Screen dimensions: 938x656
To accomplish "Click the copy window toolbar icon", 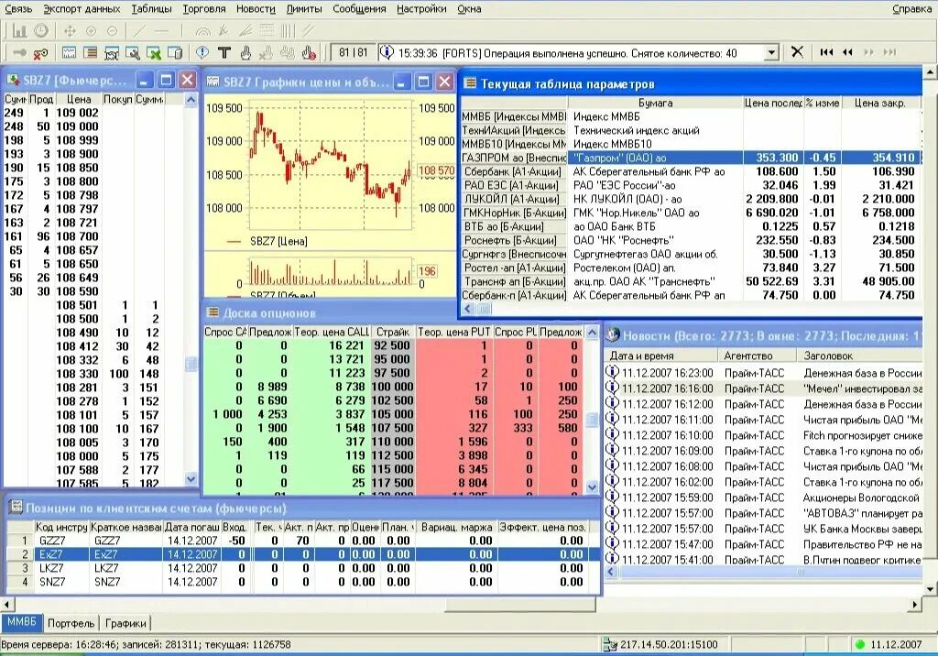I will click(175, 52).
